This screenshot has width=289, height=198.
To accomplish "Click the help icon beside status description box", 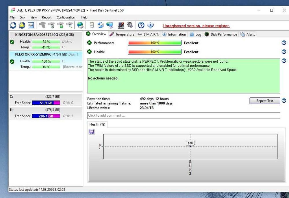I will click(x=284, y=61).
